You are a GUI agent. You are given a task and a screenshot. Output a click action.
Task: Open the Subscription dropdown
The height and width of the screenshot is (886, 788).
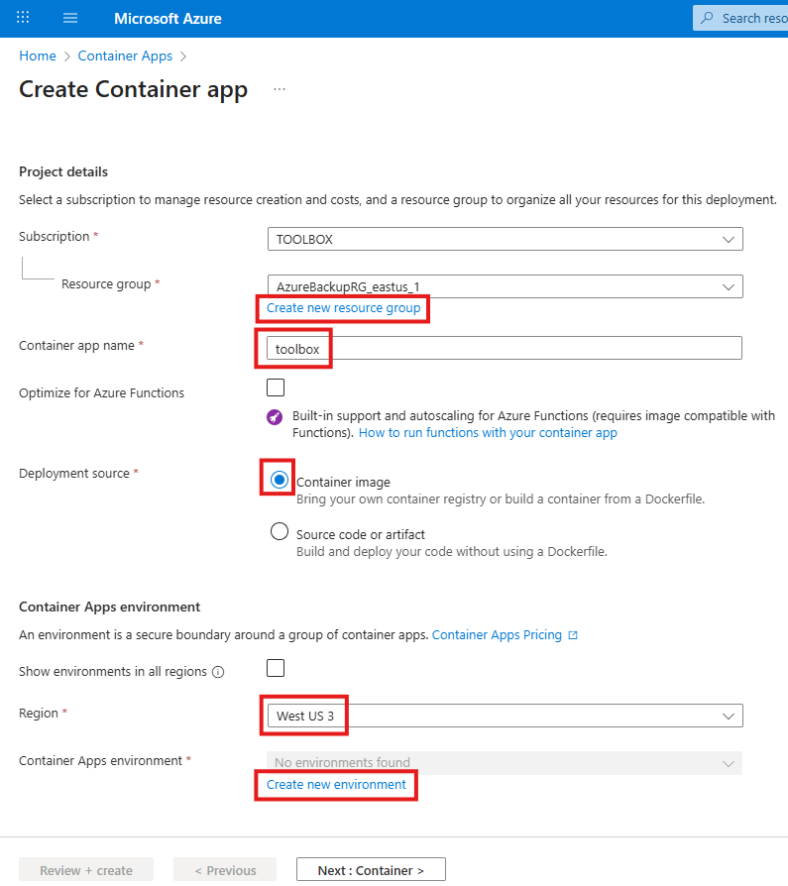click(x=505, y=239)
